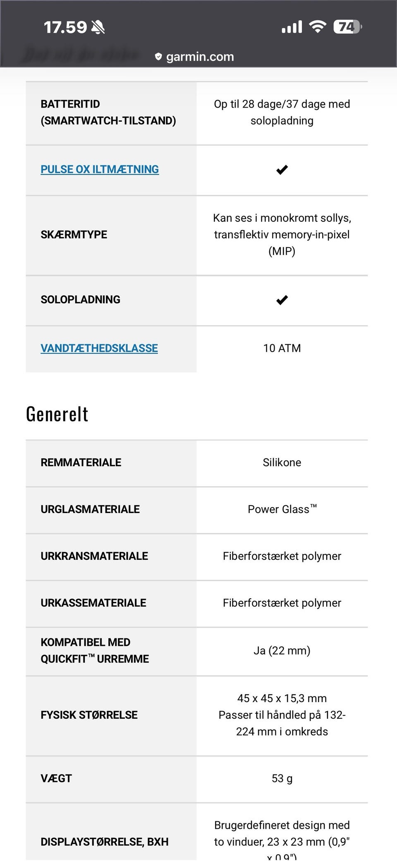Tap the garmin.com address bar

[200, 57]
